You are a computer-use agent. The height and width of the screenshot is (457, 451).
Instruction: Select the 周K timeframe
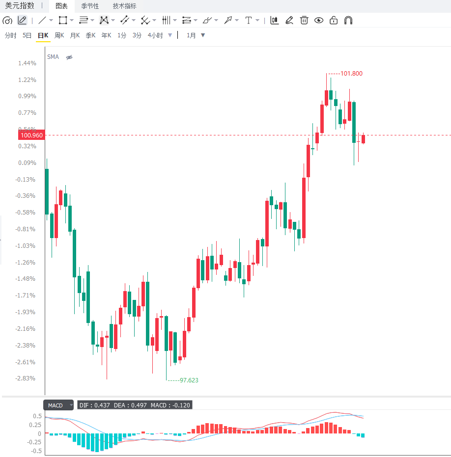coord(59,35)
